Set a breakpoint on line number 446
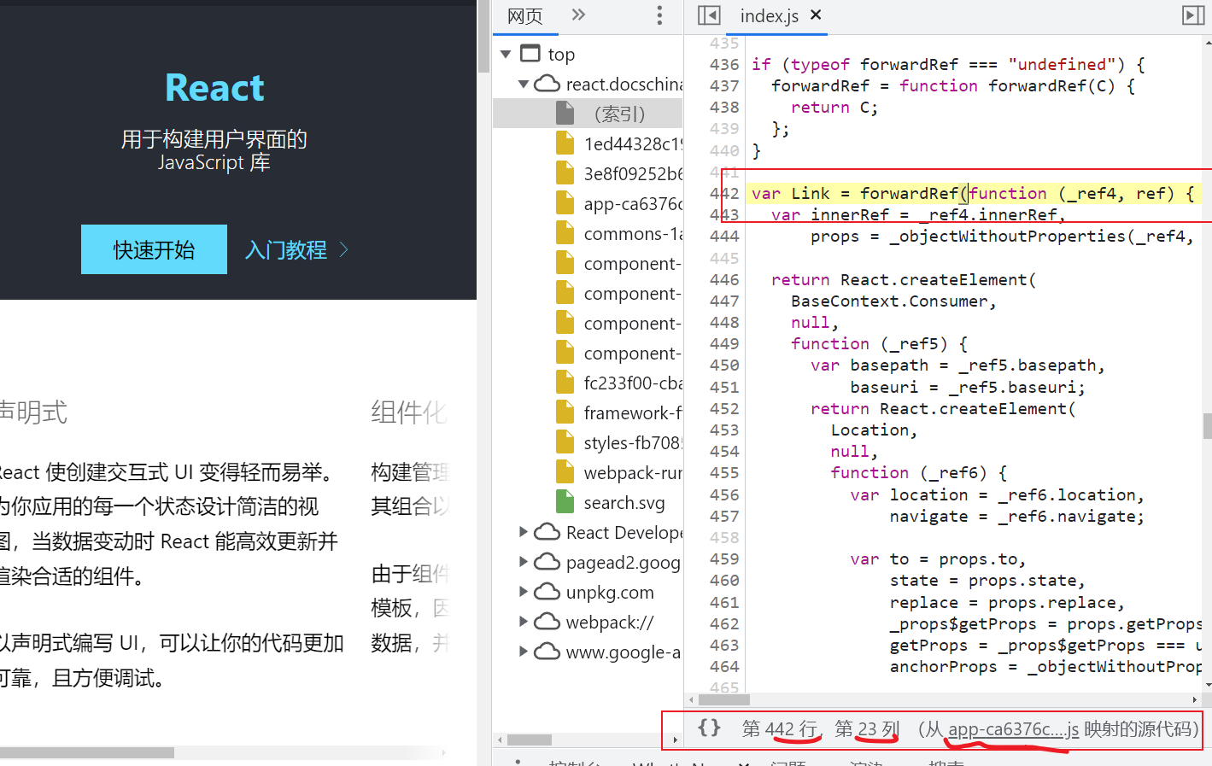 tap(724, 279)
